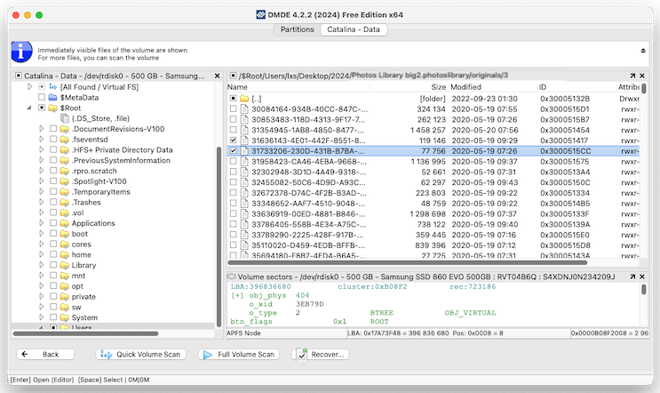Close the Volume sectors panel

click(644, 277)
